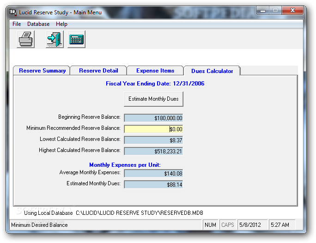Click the CAPS status bar indicator

[x=227, y=225]
